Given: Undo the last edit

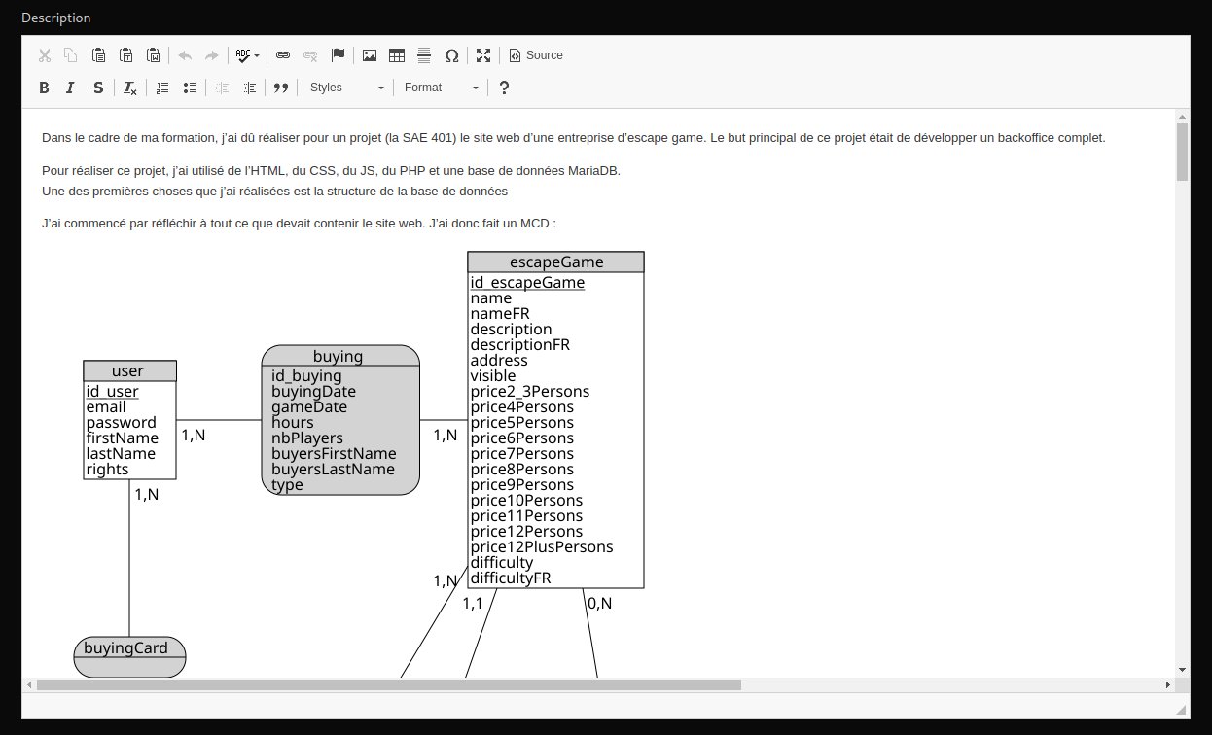Looking at the screenshot, I should [x=185, y=55].
